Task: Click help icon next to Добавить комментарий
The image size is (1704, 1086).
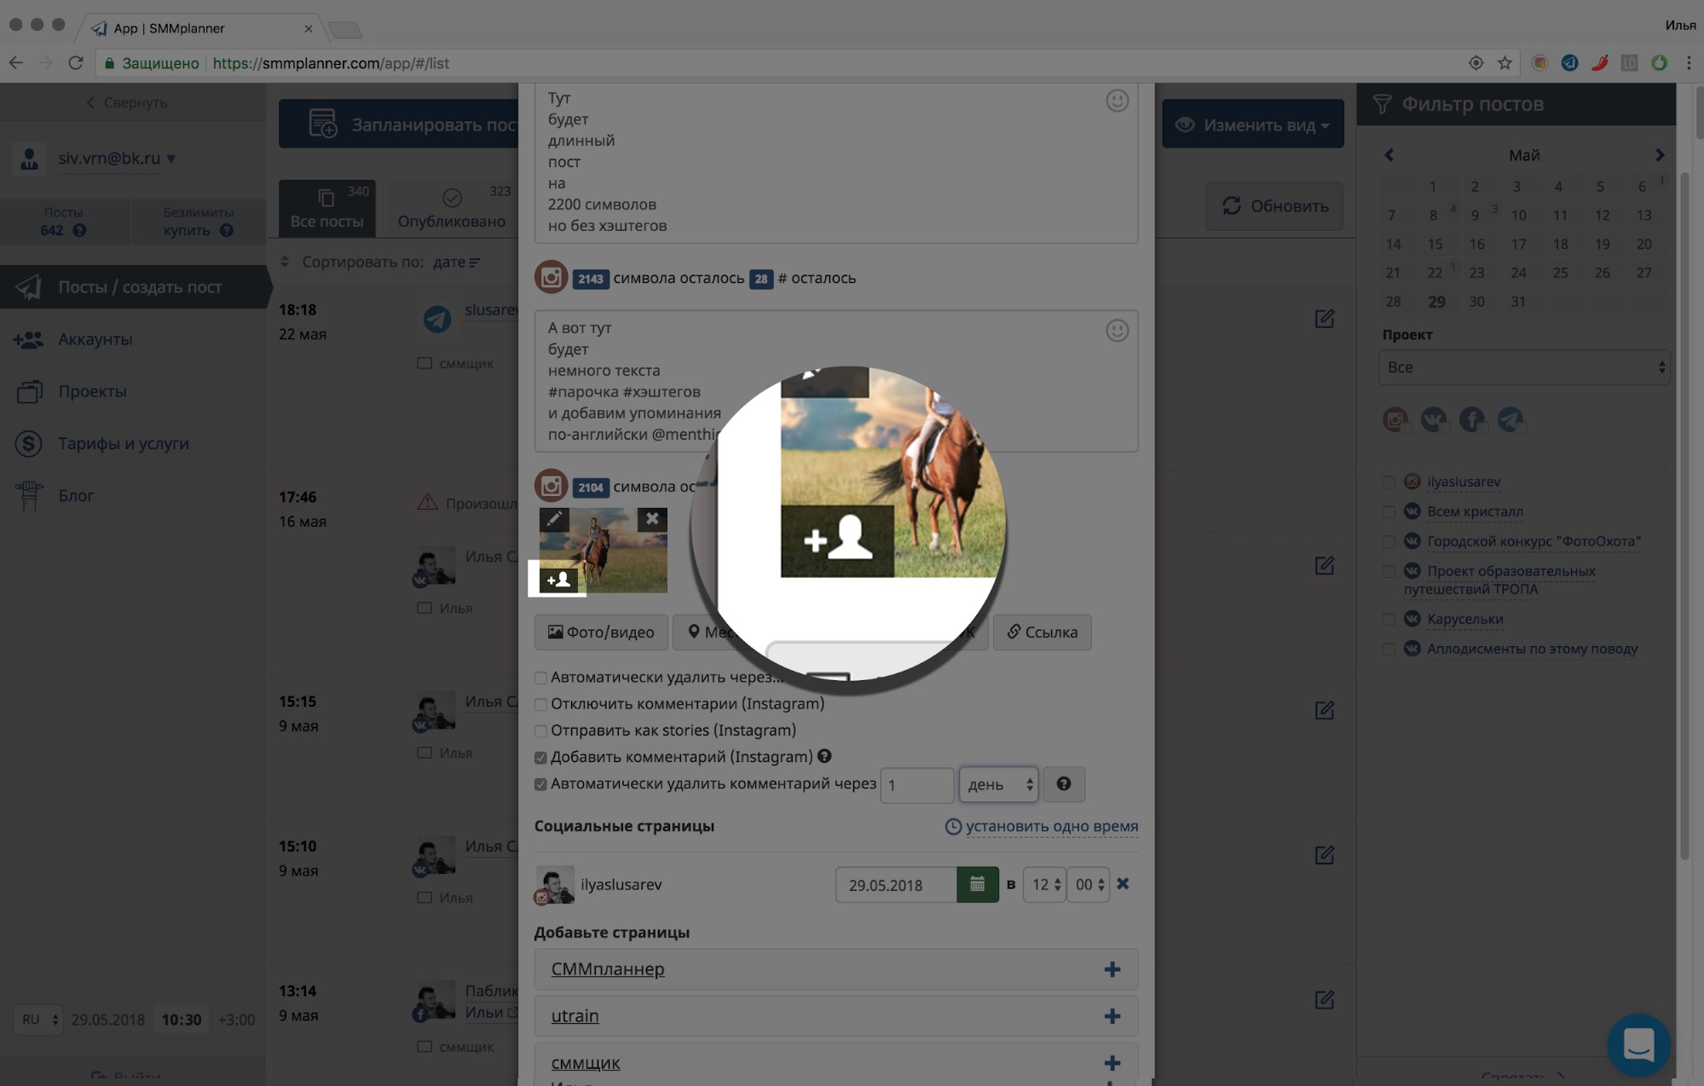Action: [x=824, y=756]
